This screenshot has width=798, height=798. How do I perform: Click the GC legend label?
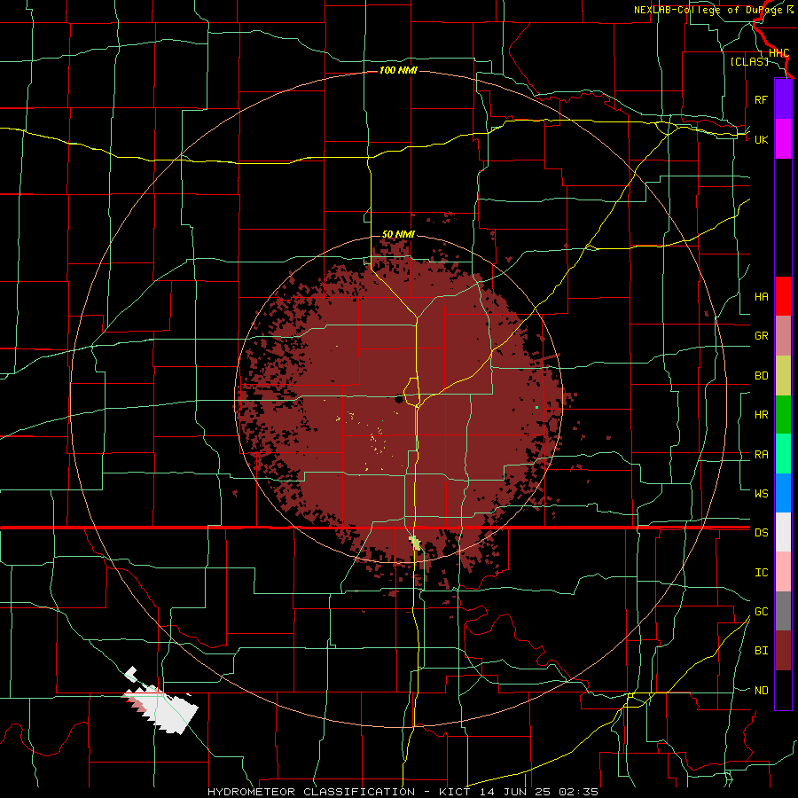click(761, 611)
